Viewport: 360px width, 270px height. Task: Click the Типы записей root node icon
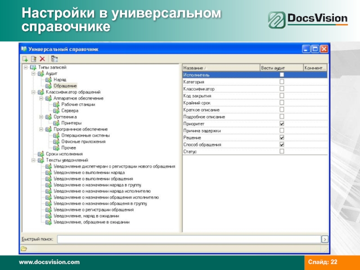pos(33,67)
